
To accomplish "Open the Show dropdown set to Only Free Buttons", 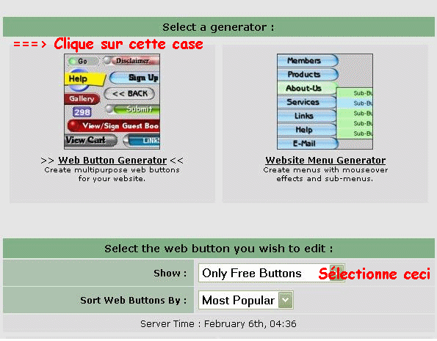I will pos(272,273).
